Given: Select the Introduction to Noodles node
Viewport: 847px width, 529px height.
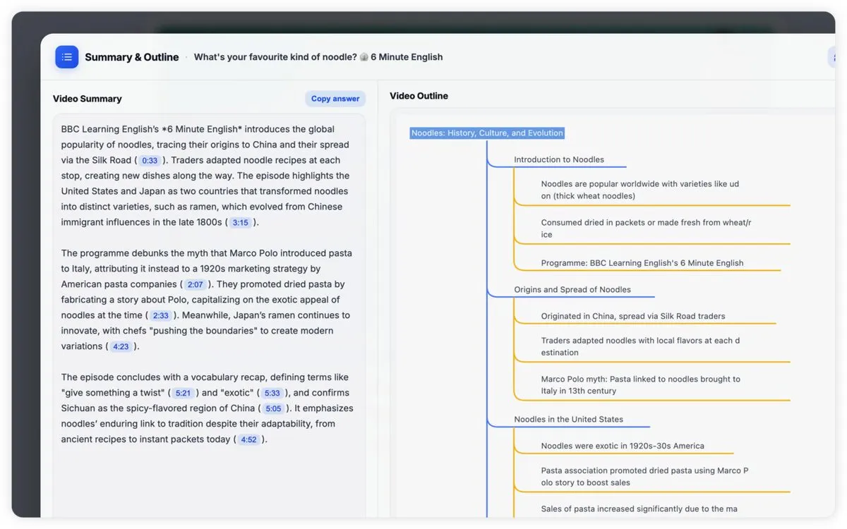Looking at the screenshot, I should click(559, 159).
